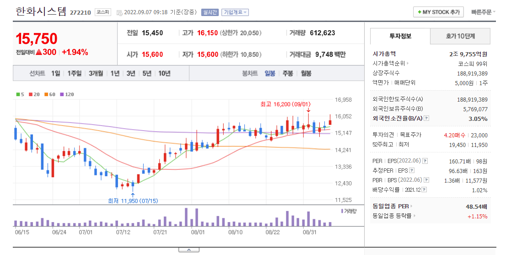Viewport: 506px width, 255px height.
Task: Click the +1.94% change value
Action: click(x=75, y=52)
